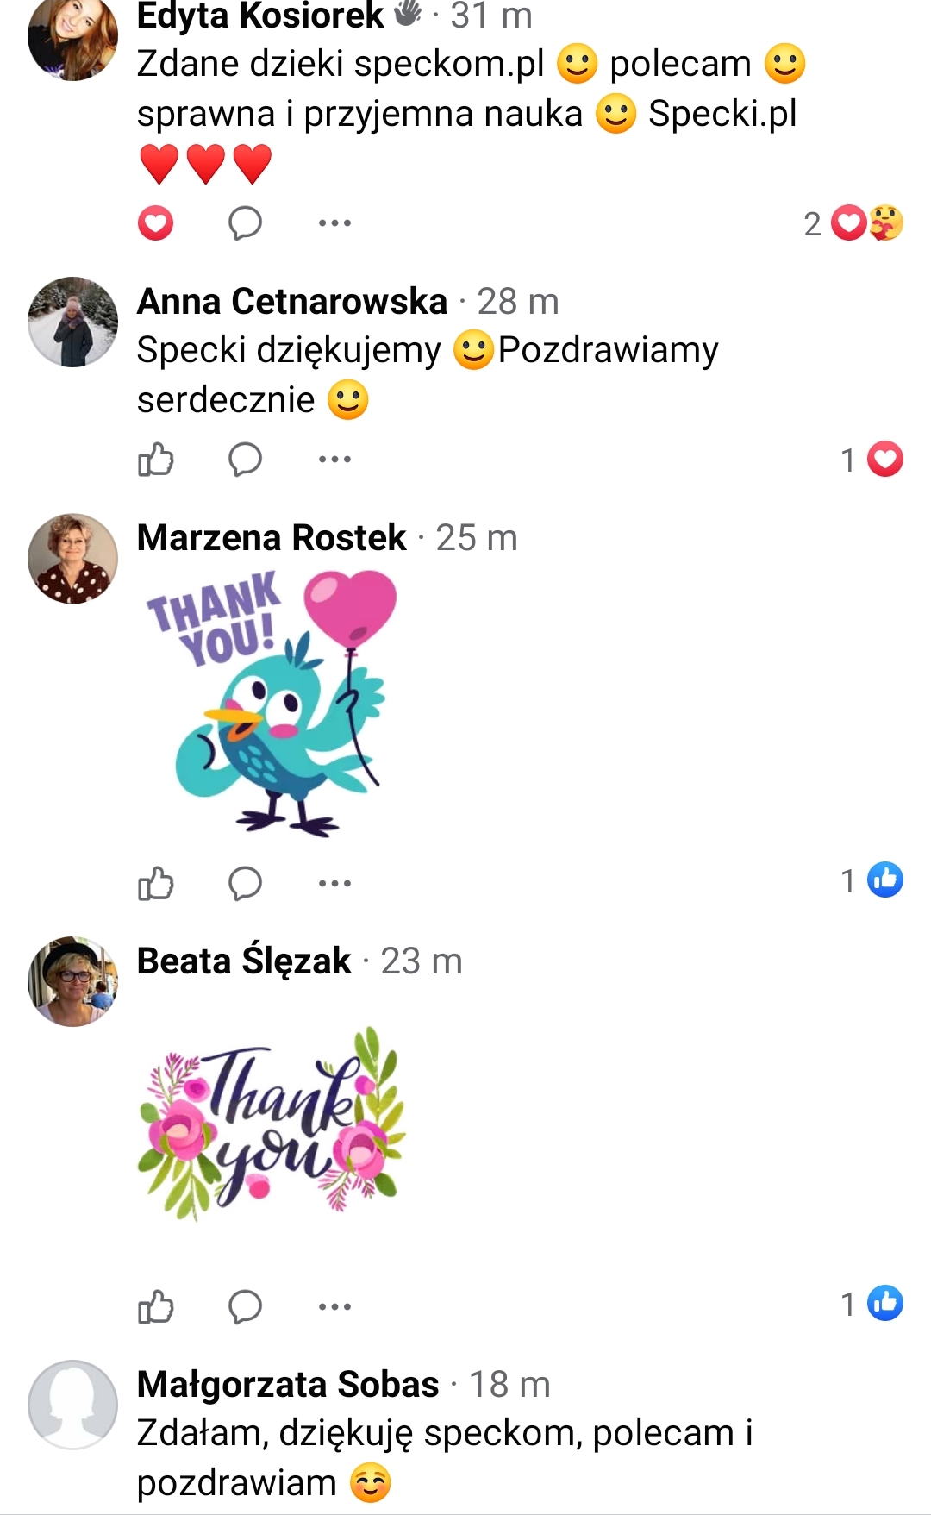Screen dimensions: 931x1515
Task: Remove love reaction on Edyta Kosiorek's comment
Action: point(156,223)
